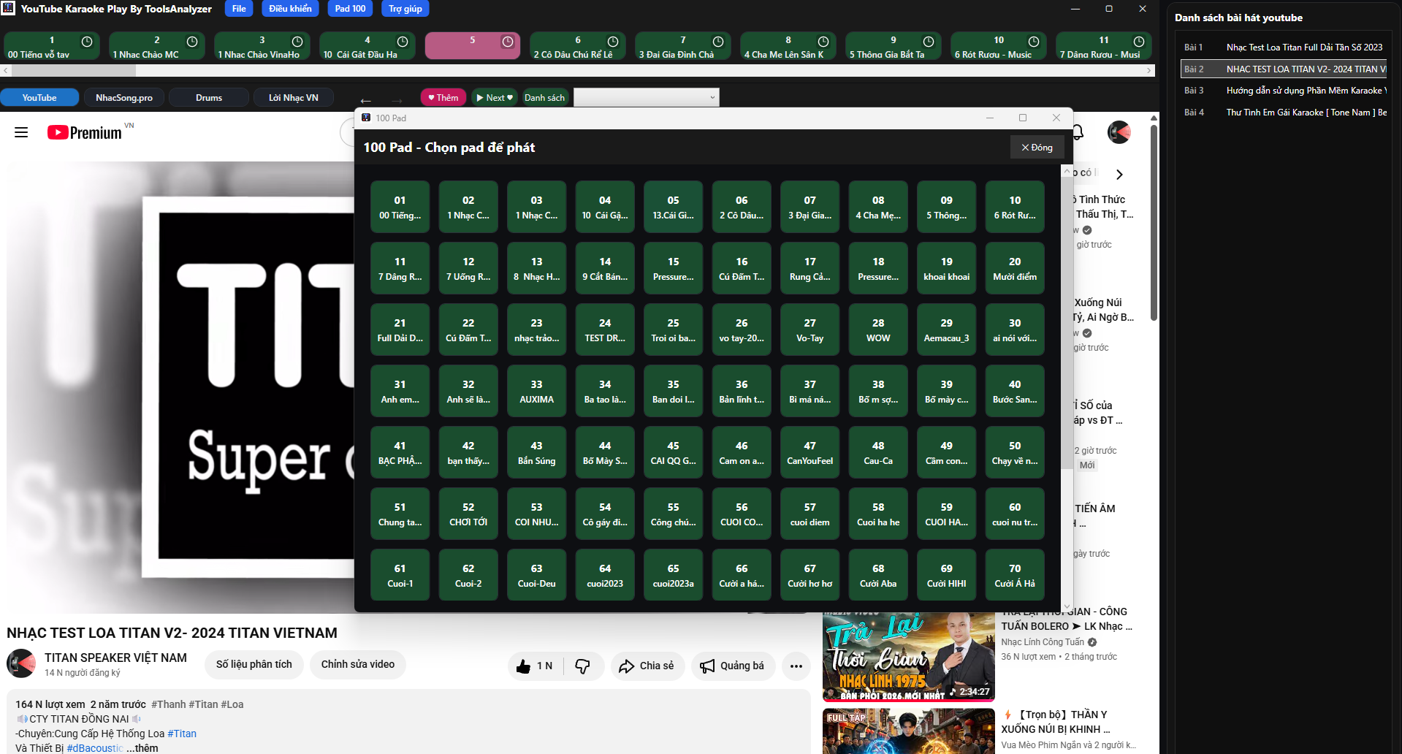Click the clock icon on pad 3

tap(297, 42)
